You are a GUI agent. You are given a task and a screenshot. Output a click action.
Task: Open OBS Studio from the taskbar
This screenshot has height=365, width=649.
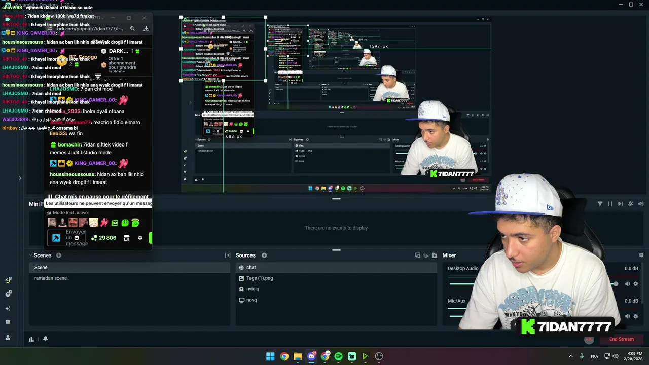(379, 356)
